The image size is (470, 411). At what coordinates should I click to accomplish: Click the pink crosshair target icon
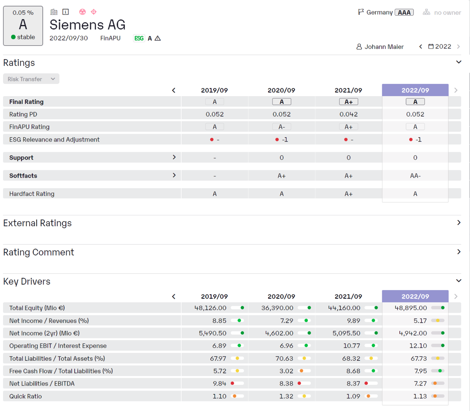coord(94,12)
